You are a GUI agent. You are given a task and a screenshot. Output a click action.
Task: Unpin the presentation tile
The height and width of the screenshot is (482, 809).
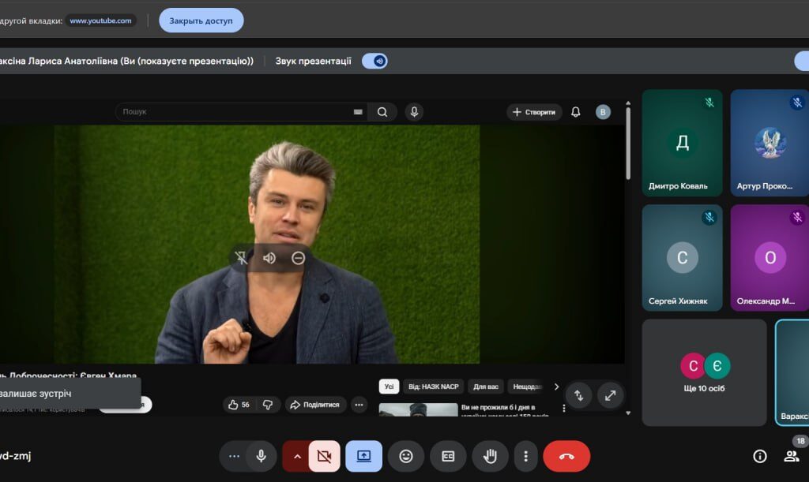242,258
